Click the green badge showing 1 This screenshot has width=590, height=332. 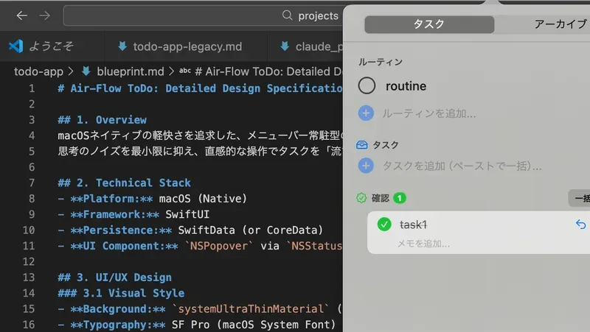click(400, 198)
